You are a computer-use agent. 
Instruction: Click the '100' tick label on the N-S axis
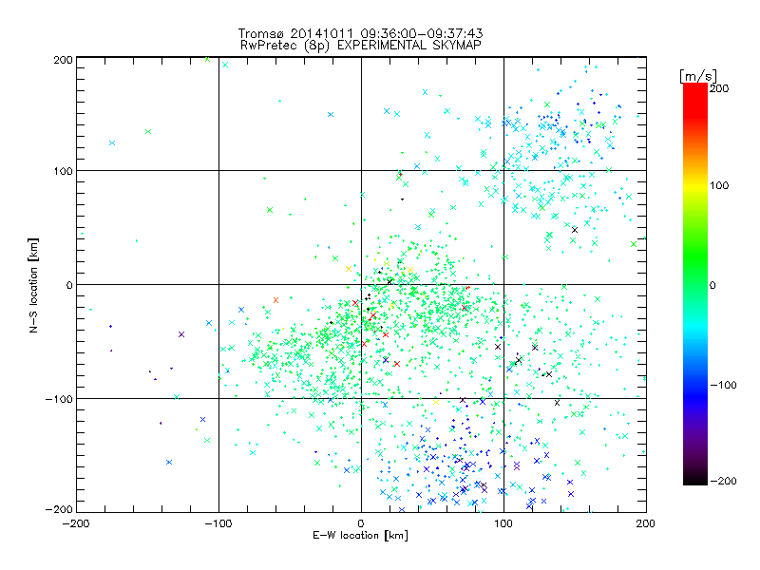(x=63, y=171)
